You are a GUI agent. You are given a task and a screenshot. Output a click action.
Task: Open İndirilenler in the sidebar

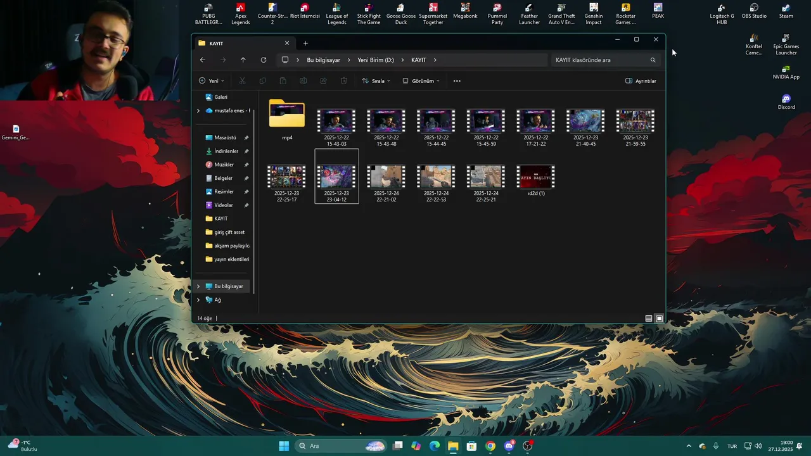coord(226,151)
